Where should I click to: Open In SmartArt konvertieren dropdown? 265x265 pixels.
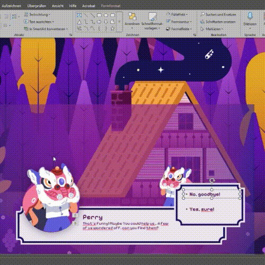pyautogui.click(x=46, y=29)
